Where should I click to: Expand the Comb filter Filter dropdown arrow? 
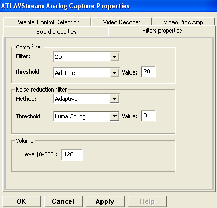[x=114, y=57]
